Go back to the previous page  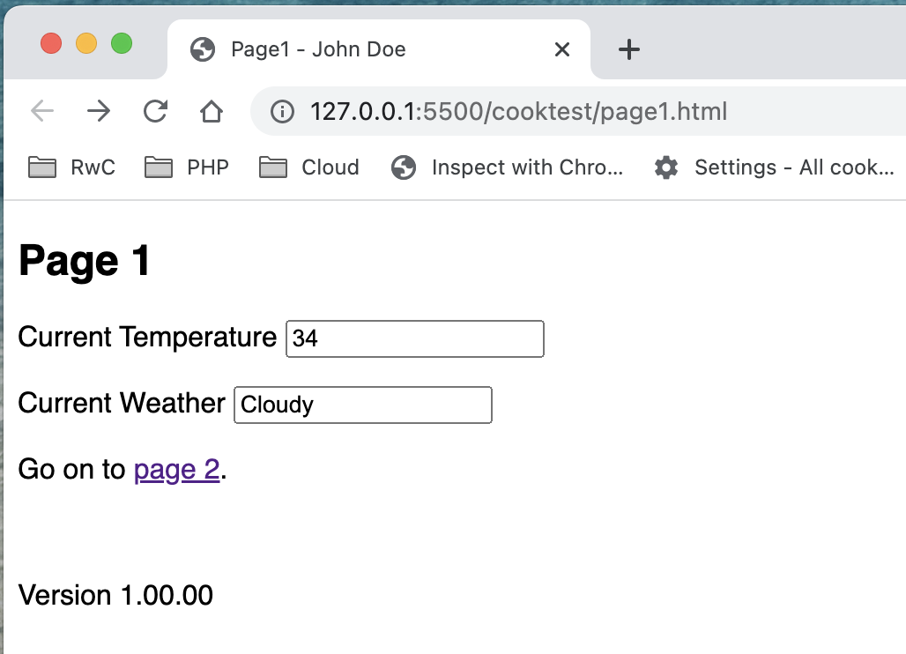click(x=41, y=111)
